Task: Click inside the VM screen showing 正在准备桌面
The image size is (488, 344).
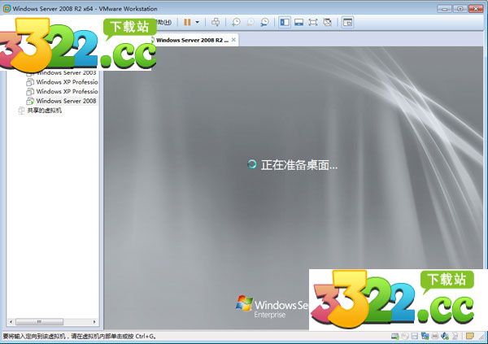Action: tap(294, 188)
